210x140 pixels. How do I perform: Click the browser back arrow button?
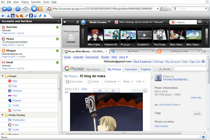(x=5, y=9)
